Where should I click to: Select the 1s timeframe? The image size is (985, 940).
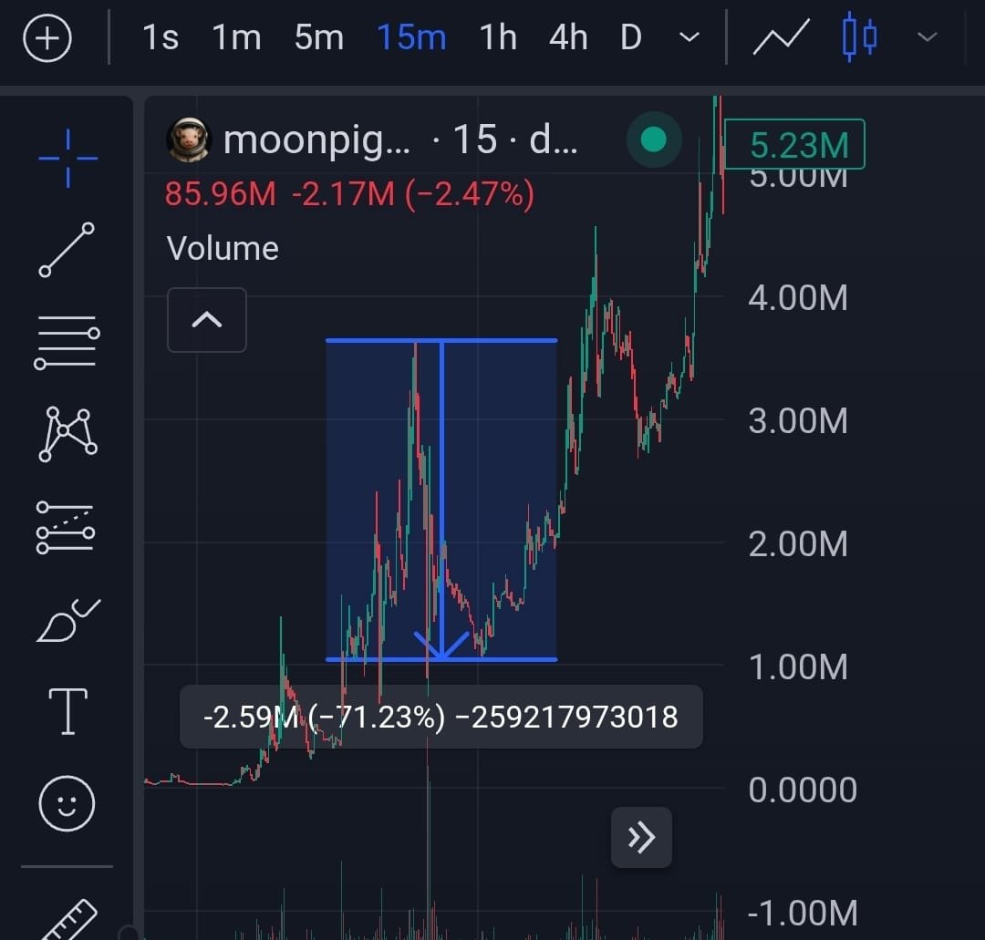coord(161,37)
